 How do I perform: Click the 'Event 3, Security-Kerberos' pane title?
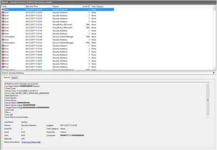(x=13, y=73)
